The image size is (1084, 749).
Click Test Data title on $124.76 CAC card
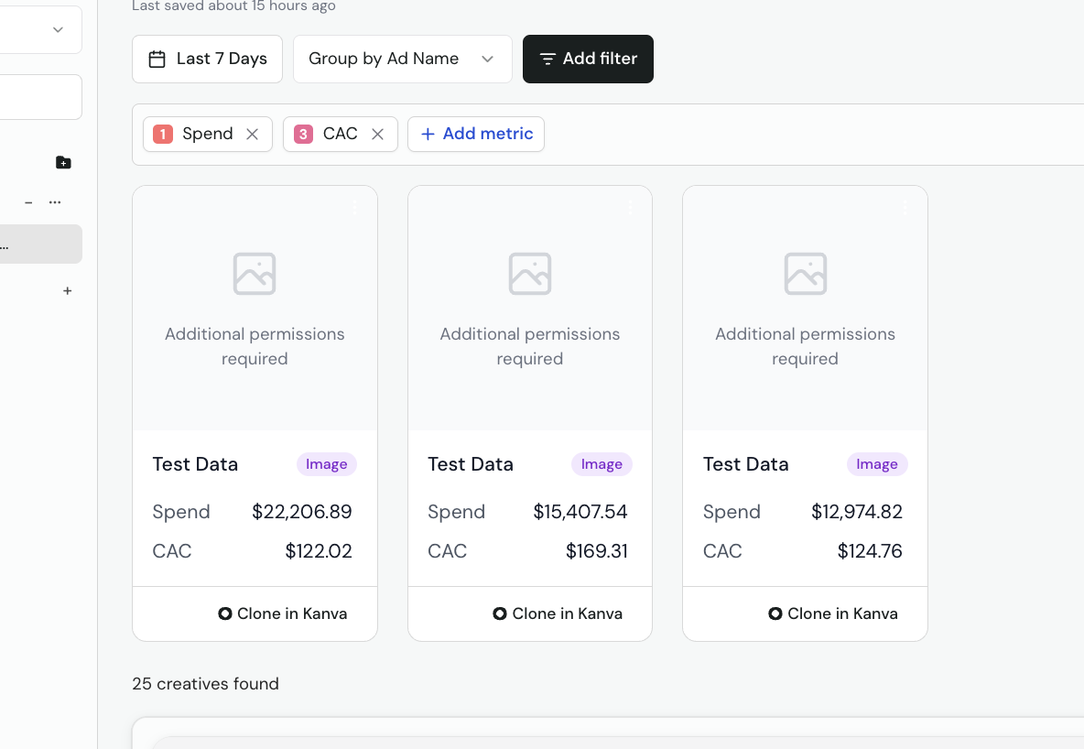pos(745,464)
